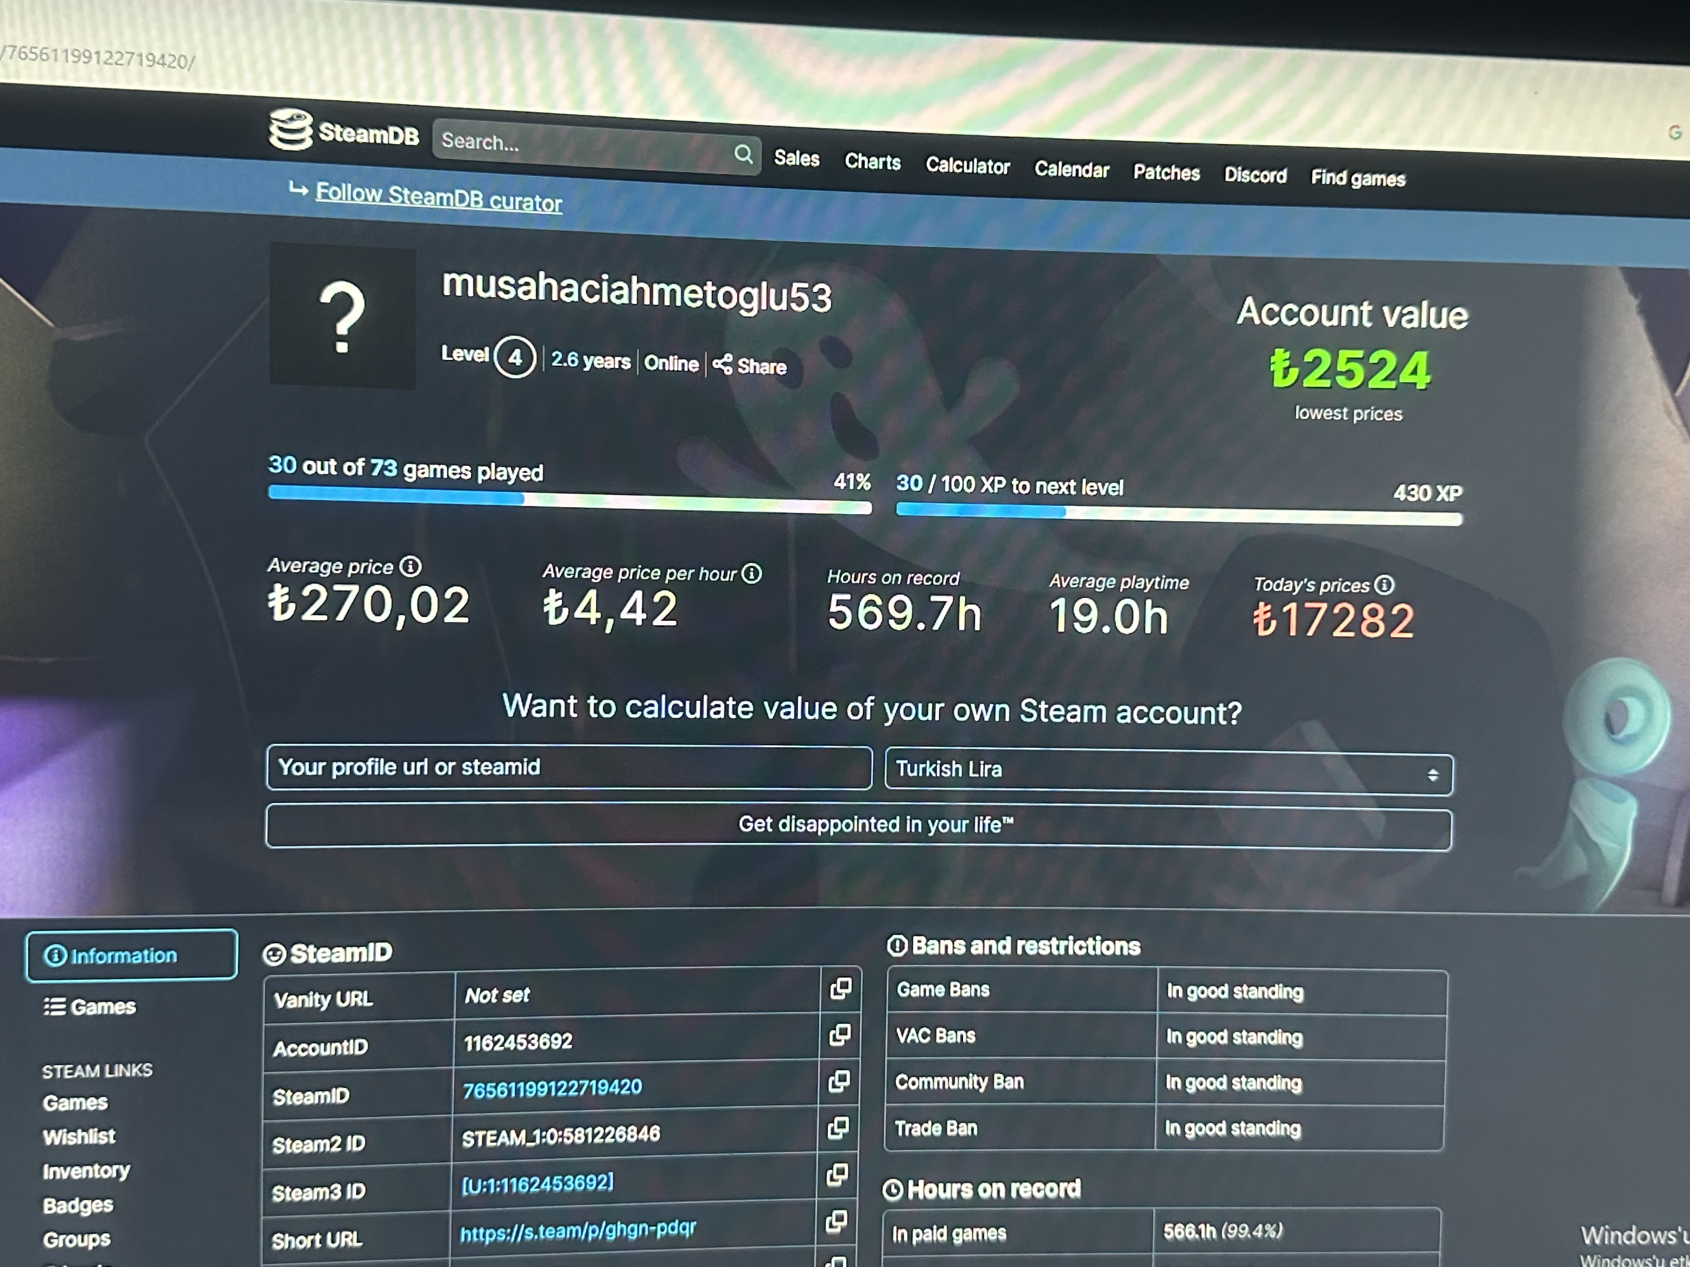Open the Sales menu
The width and height of the screenshot is (1690, 1267).
(x=796, y=158)
